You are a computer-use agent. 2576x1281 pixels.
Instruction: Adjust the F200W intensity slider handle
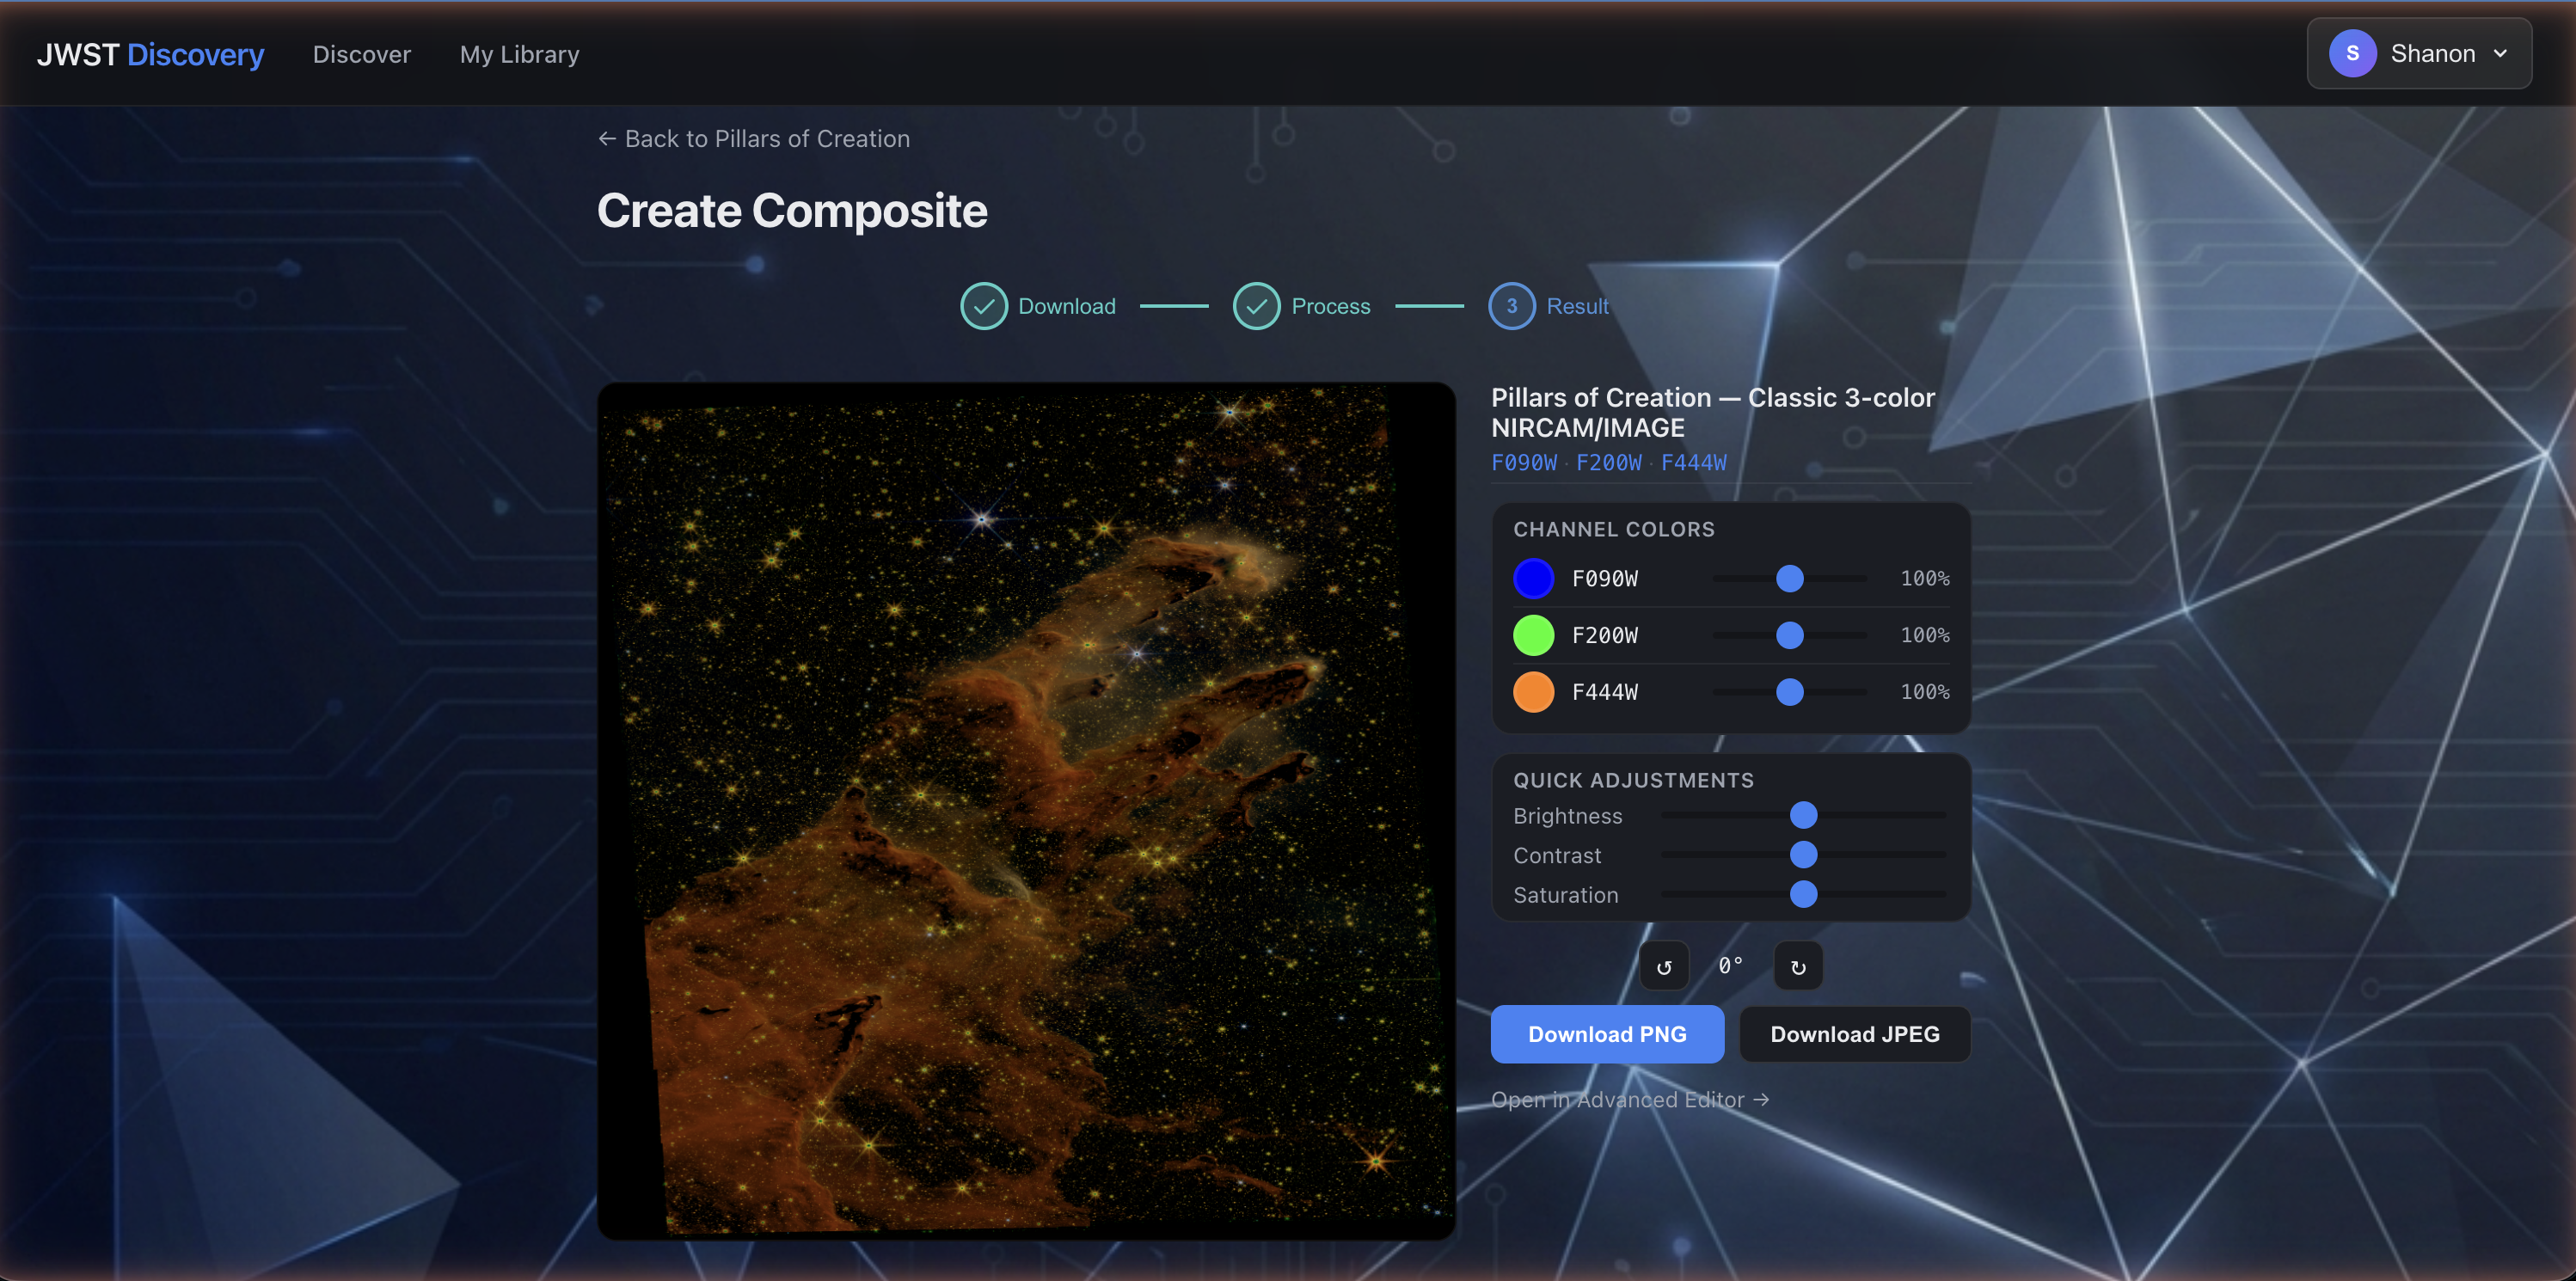tap(1790, 635)
